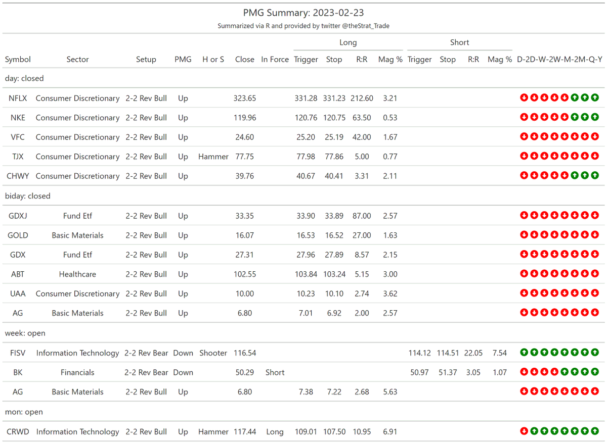Image resolution: width=607 pixels, height=444 pixels.
Task: Click the Healthcare sector cell for ABT
Action: pyautogui.click(x=77, y=274)
